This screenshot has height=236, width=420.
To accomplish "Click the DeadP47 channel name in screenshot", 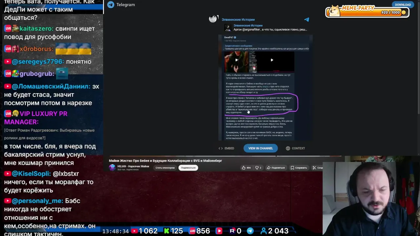I will (x=229, y=37).
